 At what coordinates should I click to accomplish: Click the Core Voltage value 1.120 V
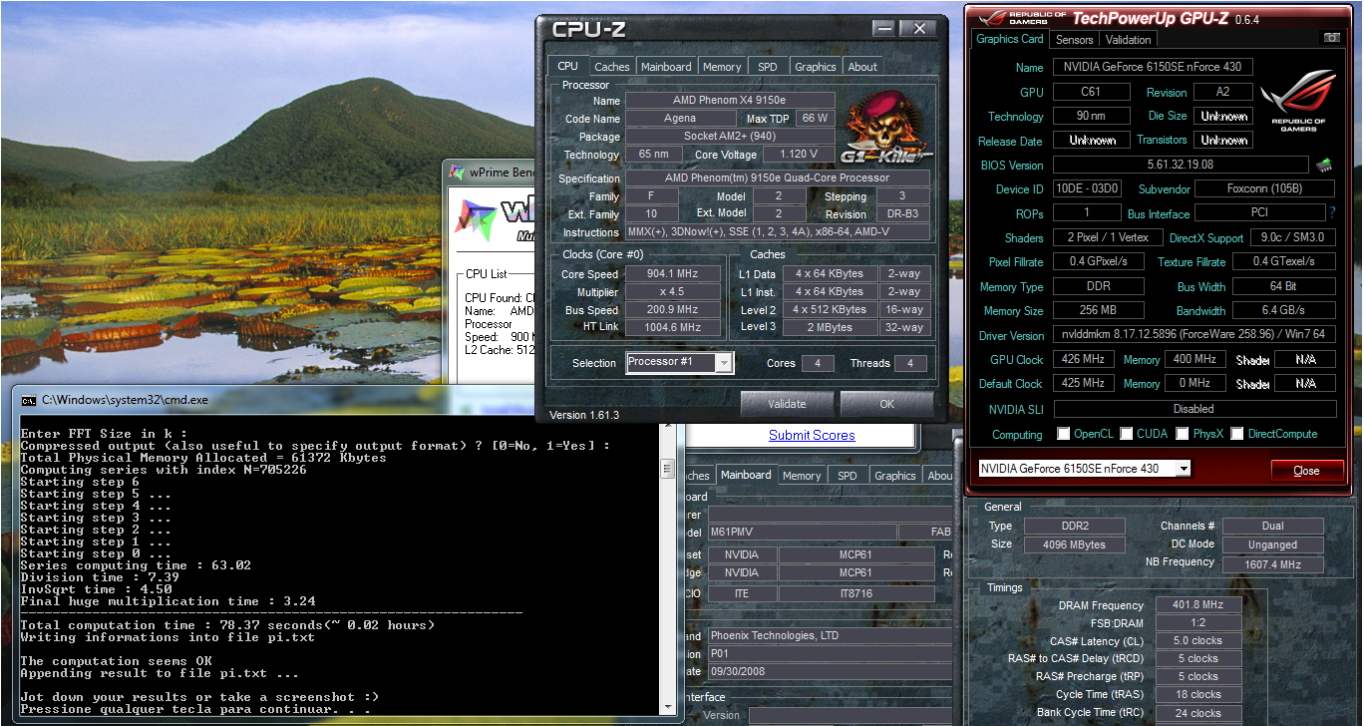(x=799, y=154)
